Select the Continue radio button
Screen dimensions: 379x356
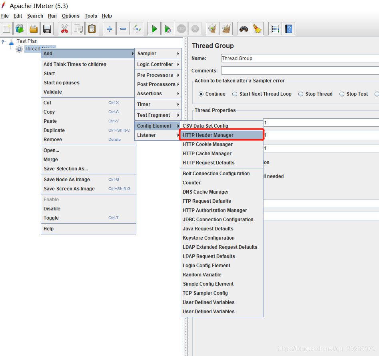(x=201, y=94)
